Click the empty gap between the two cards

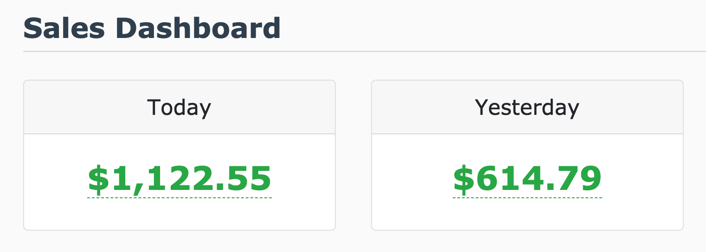[353, 155]
